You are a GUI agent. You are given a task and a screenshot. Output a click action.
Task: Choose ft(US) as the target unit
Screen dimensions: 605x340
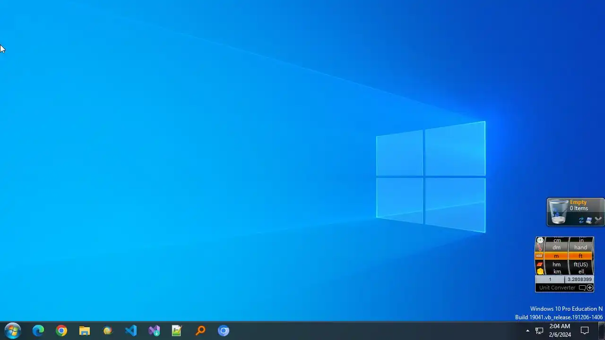pos(581,264)
